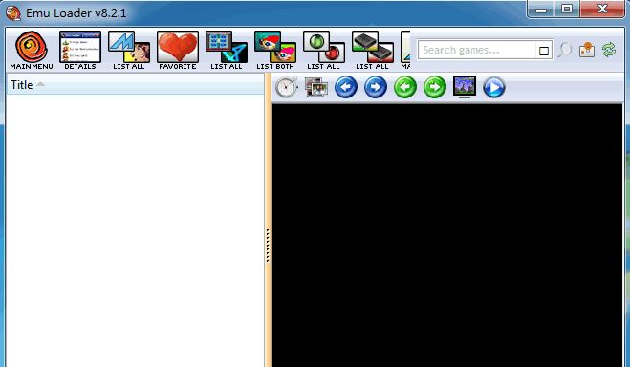The image size is (630, 367).
Task: Click the black game preview area
Action: (x=447, y=235)
